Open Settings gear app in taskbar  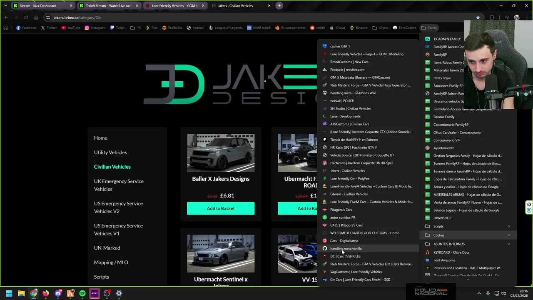(x=119, y=293)
